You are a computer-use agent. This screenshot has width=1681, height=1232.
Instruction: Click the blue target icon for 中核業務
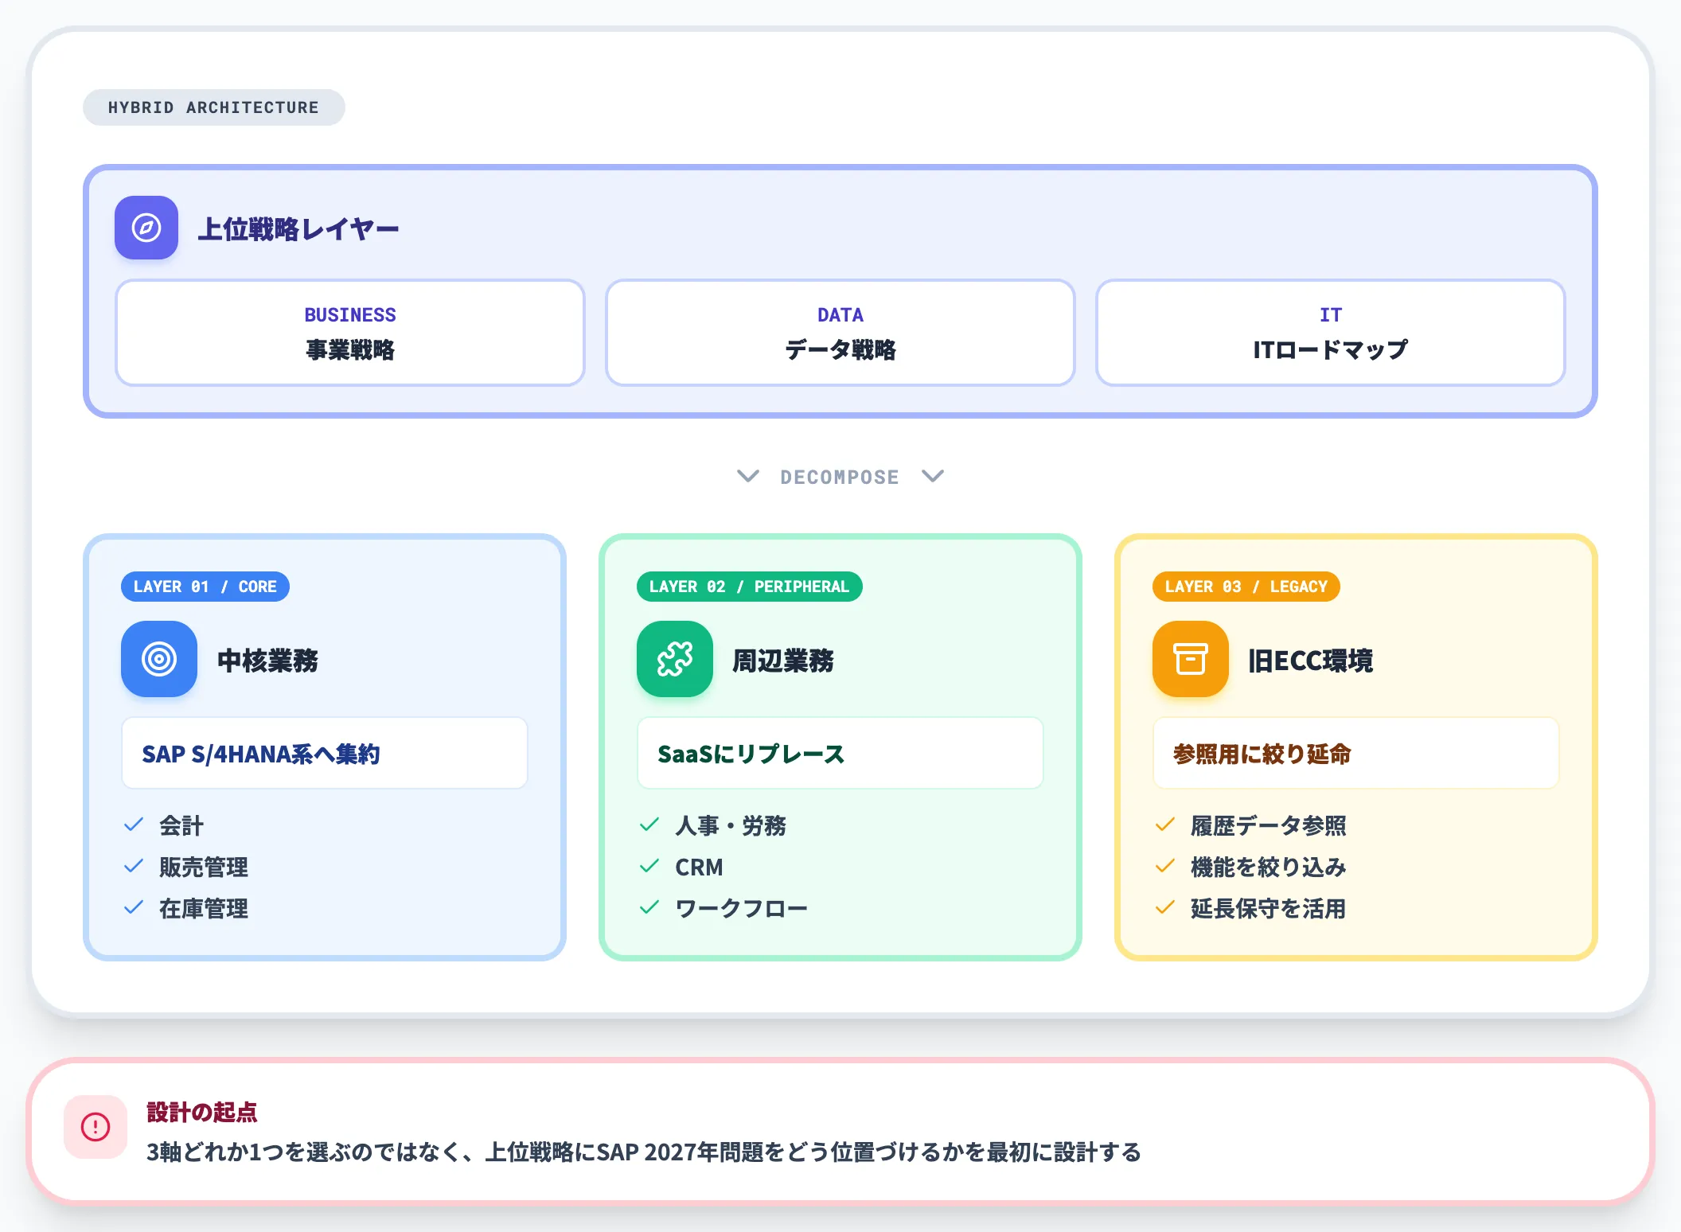[x=159, y=659]
